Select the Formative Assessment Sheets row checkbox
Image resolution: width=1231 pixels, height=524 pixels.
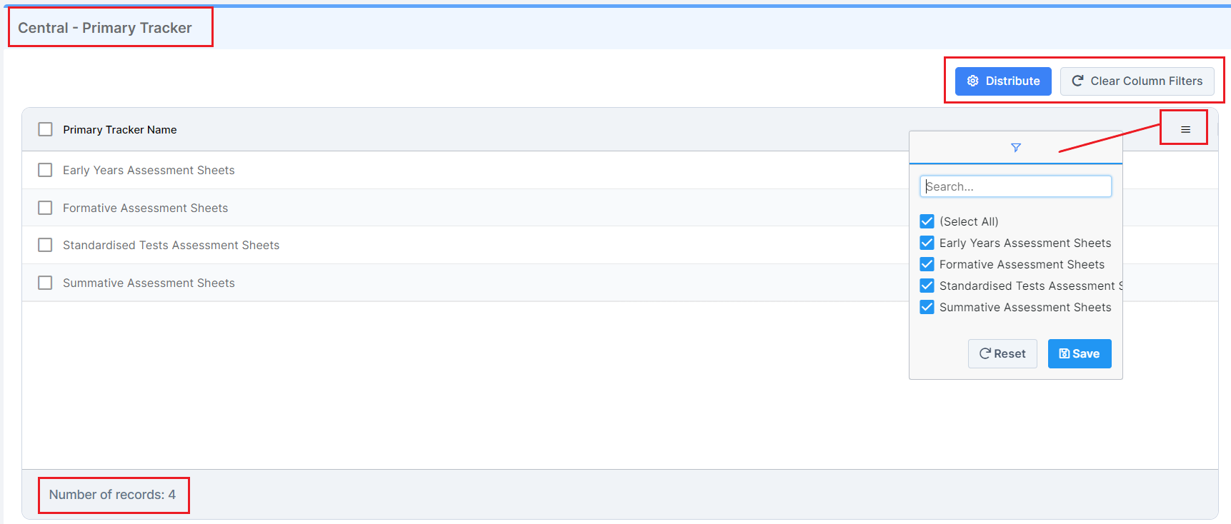(x=46, y=208)
